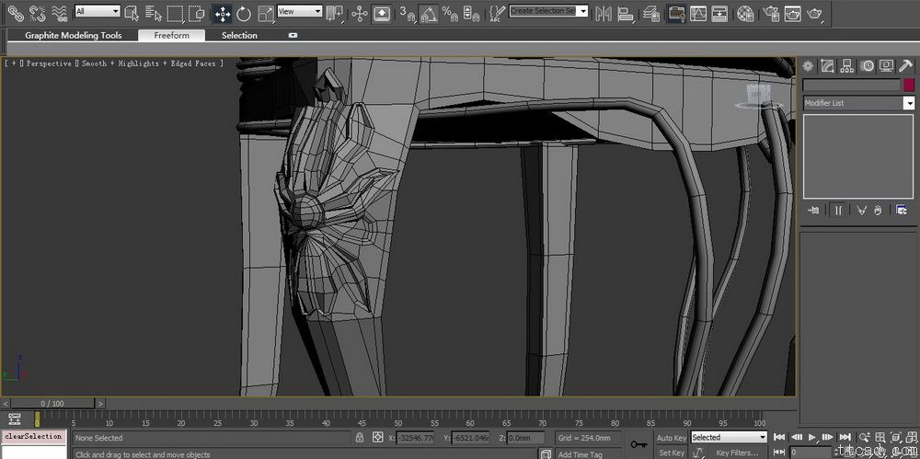Viewport: 920px width, 459px height.
Task: Open the Utilities hammer panel
Action: tap(905, 66)
